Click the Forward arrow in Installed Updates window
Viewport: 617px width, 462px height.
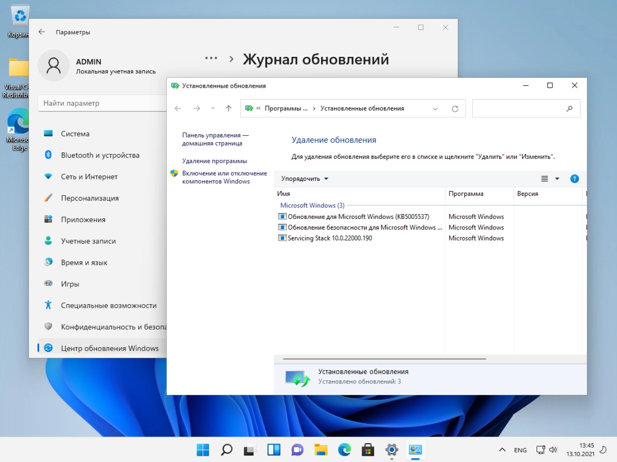[197, 109]
